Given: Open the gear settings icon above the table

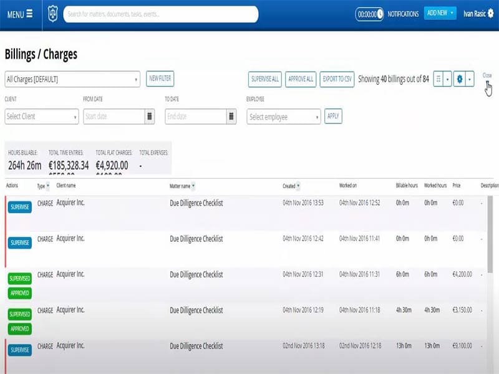Looking at the screenshot, I should pyautogui.click(x=460, y=79).
